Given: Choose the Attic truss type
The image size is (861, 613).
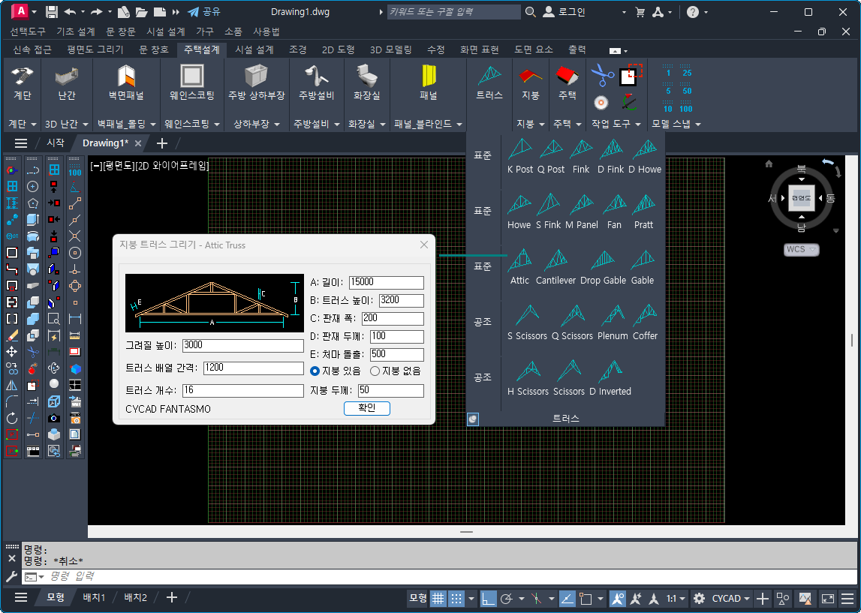Looking at the screenshot, I should [x=519, y=261].
